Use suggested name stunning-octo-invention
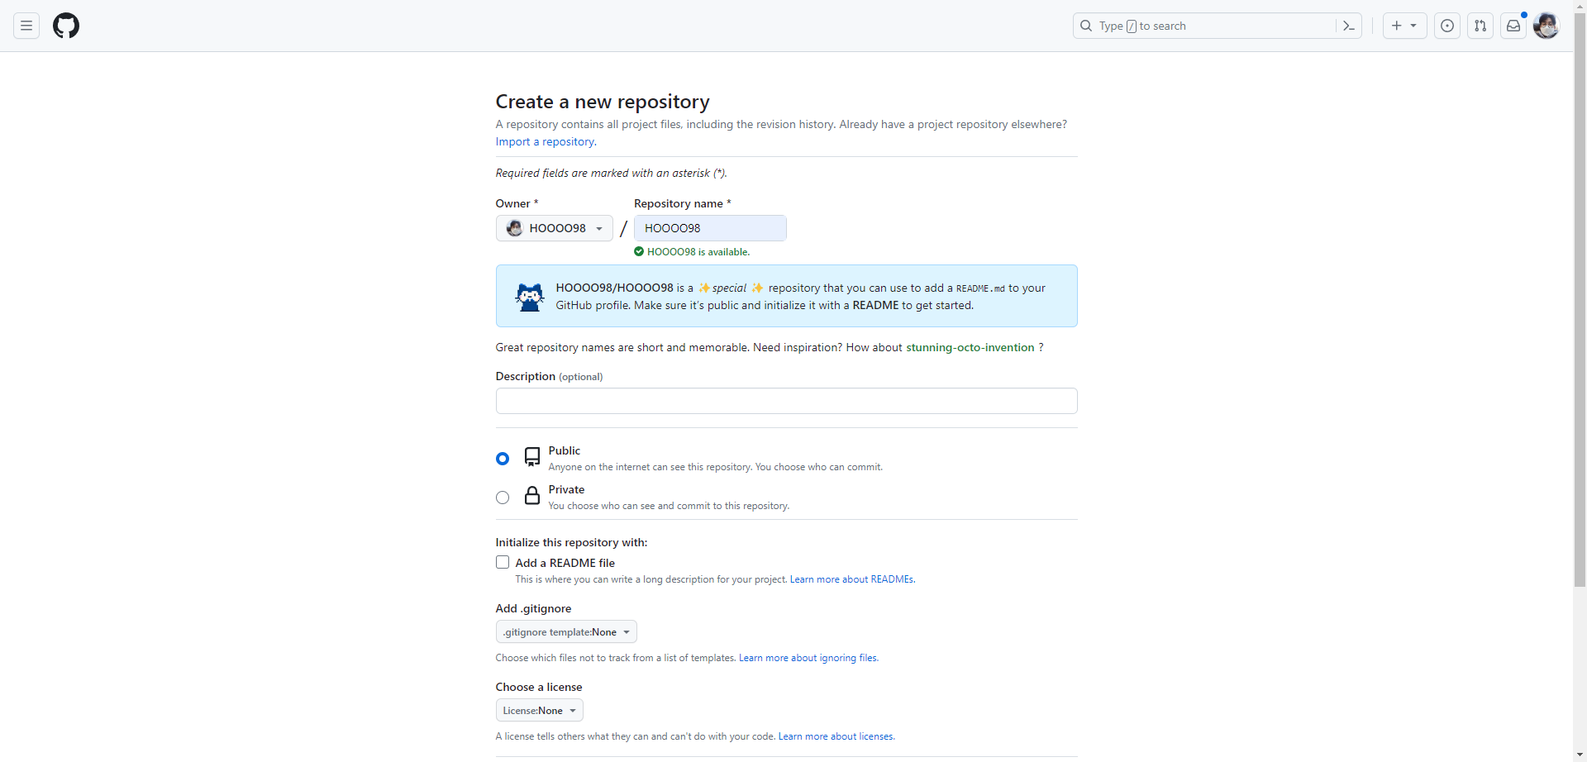The height and width of the screenshot is (762, 1587). pos(970,347)
